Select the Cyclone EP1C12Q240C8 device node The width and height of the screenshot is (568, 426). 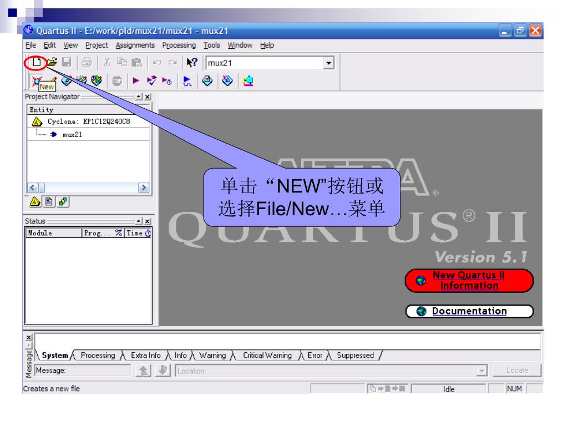tap(88, 121)
